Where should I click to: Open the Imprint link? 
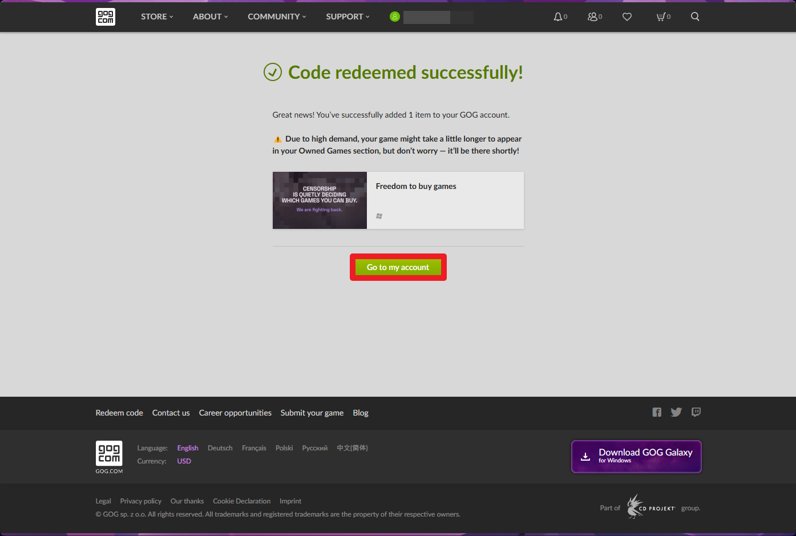(290, 501)
